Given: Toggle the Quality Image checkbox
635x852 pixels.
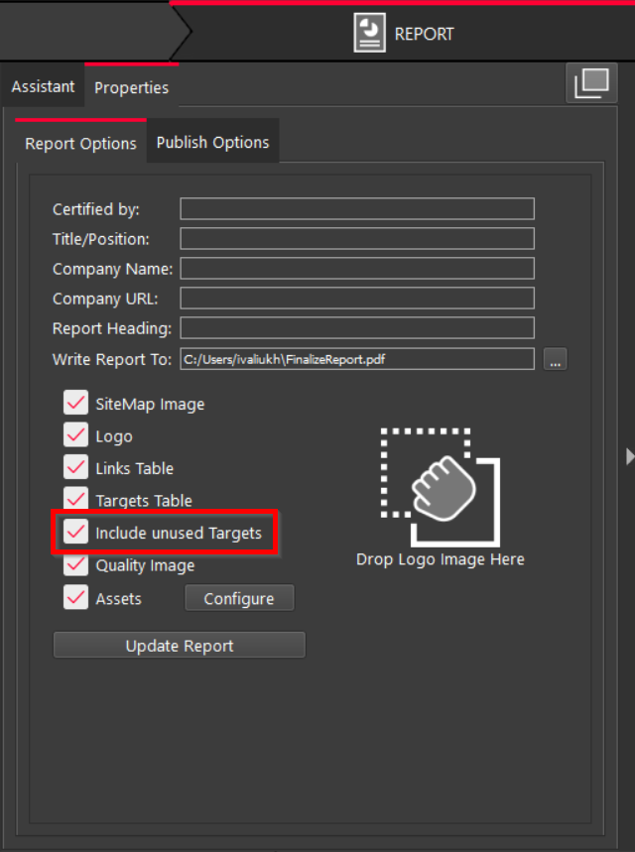Looking at the screenshot, I should pos(75,564).
